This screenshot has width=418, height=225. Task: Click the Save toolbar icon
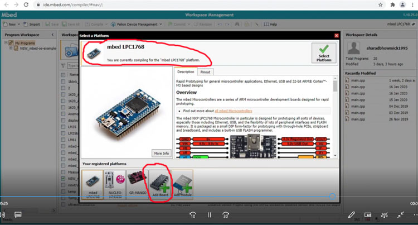(52, 25)
